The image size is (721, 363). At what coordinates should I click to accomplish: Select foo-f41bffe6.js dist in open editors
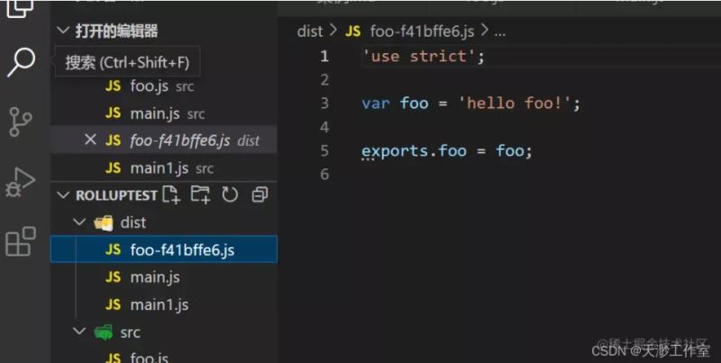coord(164,140)
